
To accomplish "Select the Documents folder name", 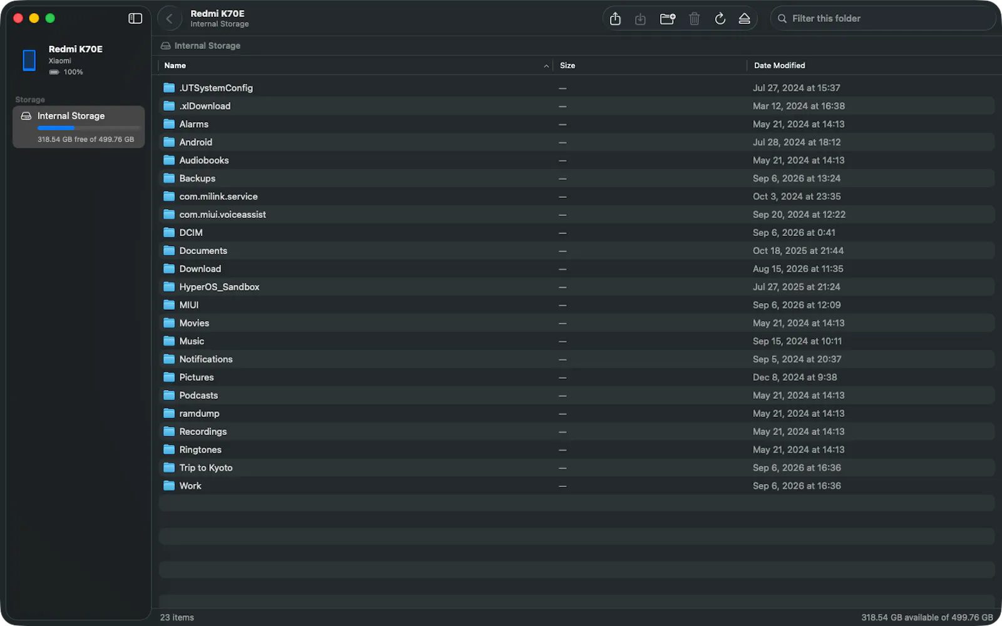I will (203, 250).
